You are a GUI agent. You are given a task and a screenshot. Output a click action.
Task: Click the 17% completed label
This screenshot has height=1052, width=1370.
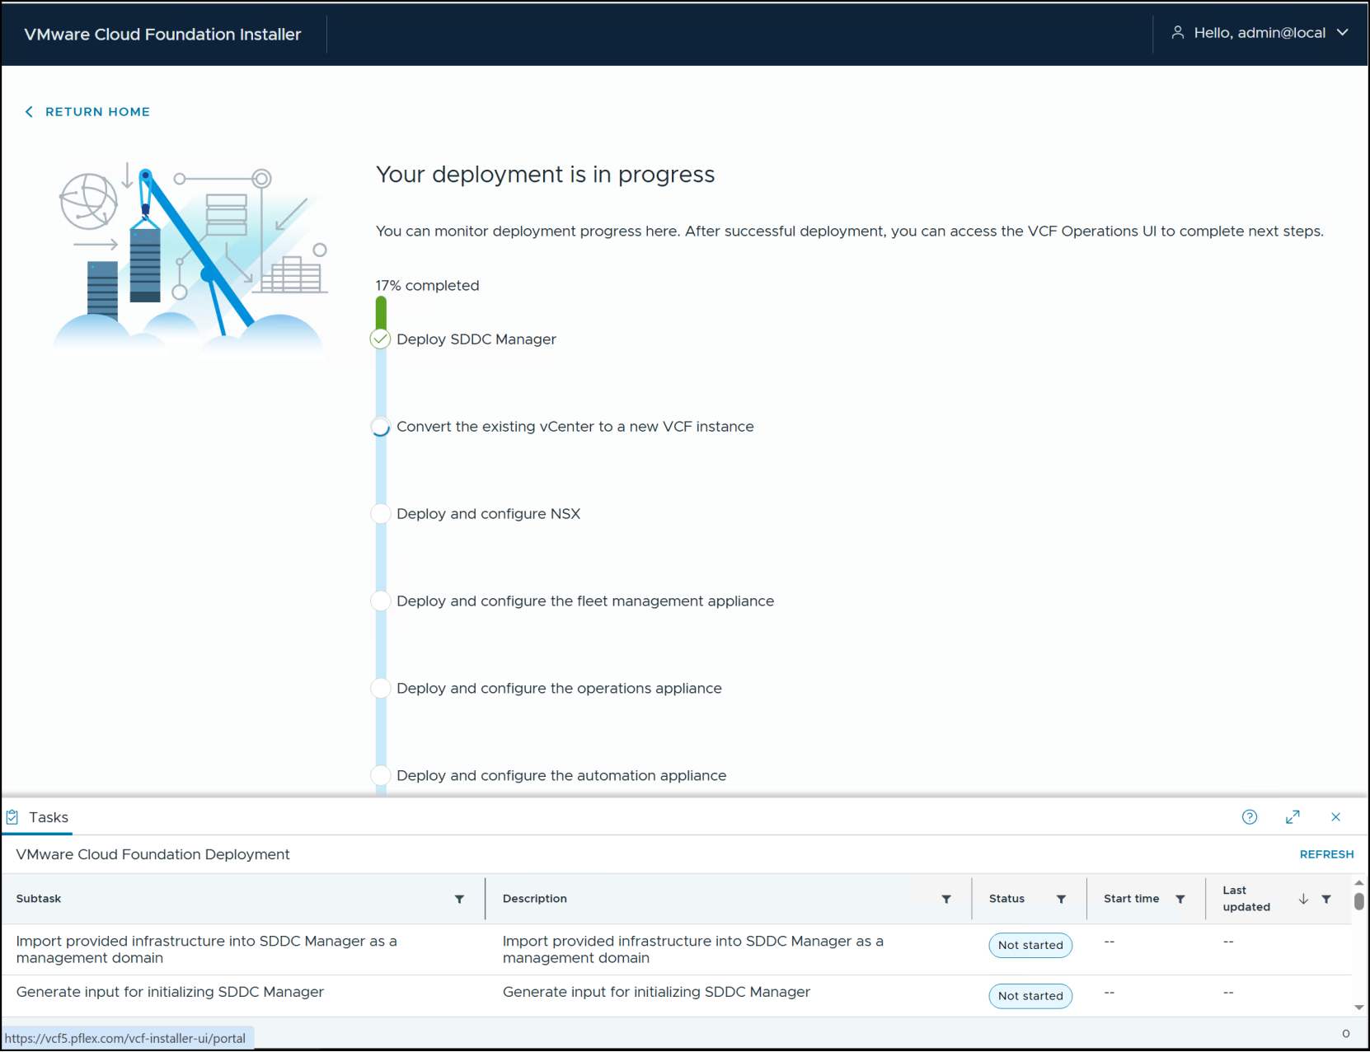[427, 285]
